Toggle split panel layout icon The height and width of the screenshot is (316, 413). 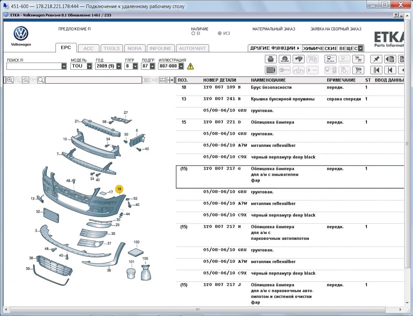click(163, 80)
